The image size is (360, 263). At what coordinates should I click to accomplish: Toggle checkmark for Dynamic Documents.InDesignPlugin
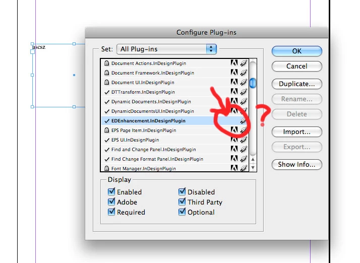point(107,102)
